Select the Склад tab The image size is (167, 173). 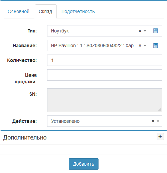click(45, 11)
